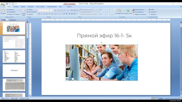Select the arrow line shape
This screenshot has height=102, width=182.
pos(105,10)
